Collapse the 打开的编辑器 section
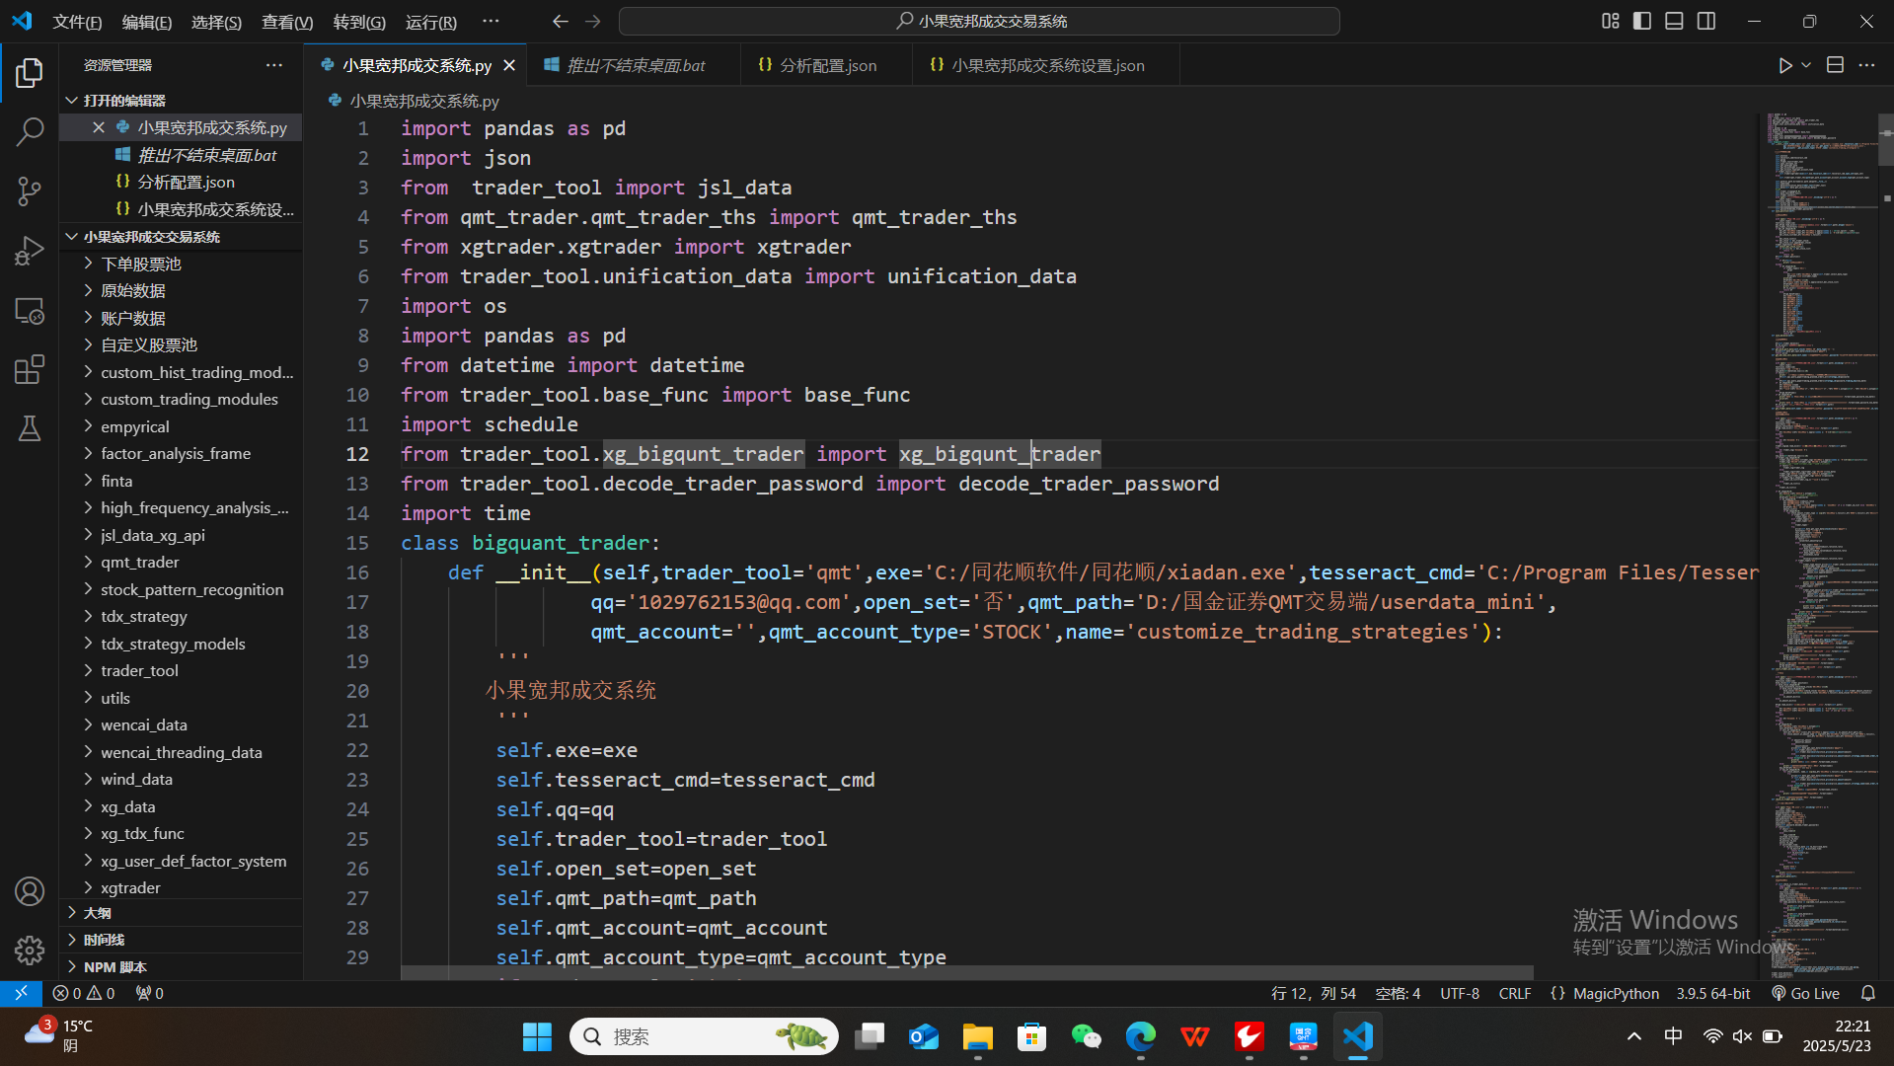Viewport: 1894px width, 1066px height. pos(181,100)
